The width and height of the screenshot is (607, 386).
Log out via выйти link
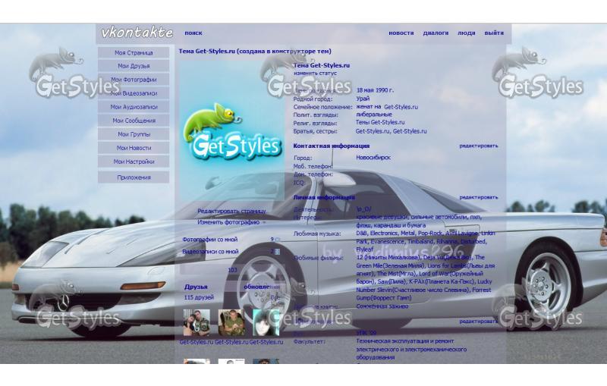click(x=494, y=33)
